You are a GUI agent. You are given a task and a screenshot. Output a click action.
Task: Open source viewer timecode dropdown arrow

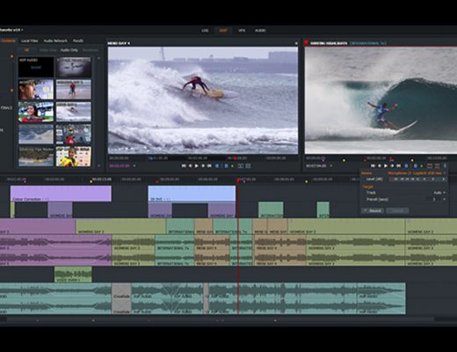point(134,165)
